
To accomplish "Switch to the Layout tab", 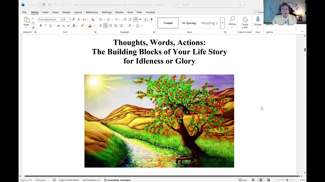I will [x=78, y=12].
